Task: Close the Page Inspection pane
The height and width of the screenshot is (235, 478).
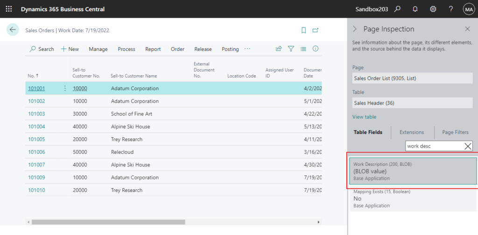Action: pos(467,29)
